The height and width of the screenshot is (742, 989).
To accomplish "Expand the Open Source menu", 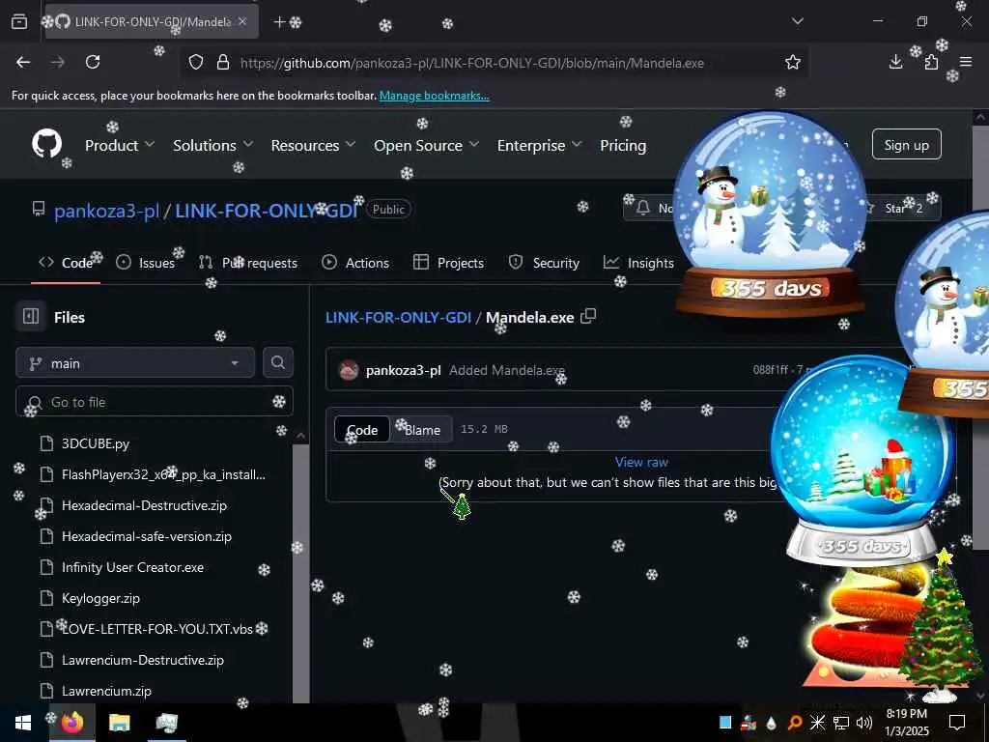I will (426, 145).
